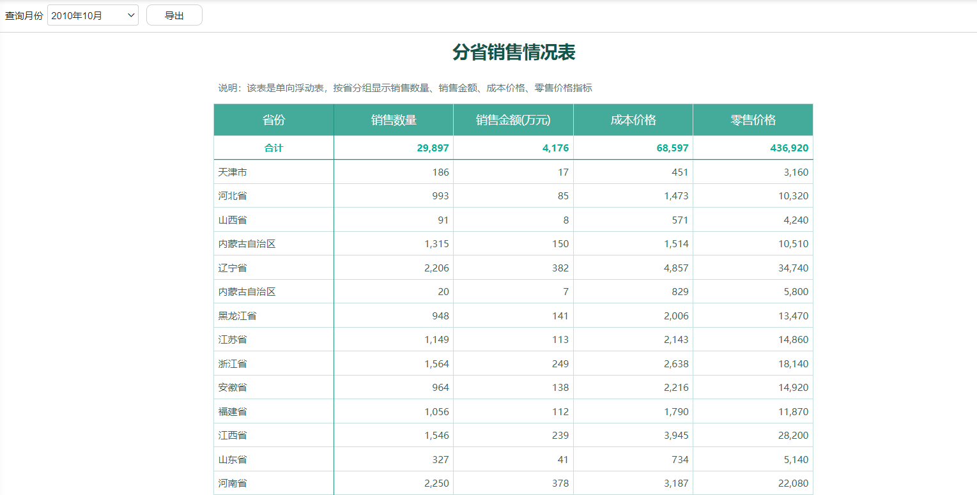
Task: Click the 合计 totals row
Action: click(x=273, y=148)
